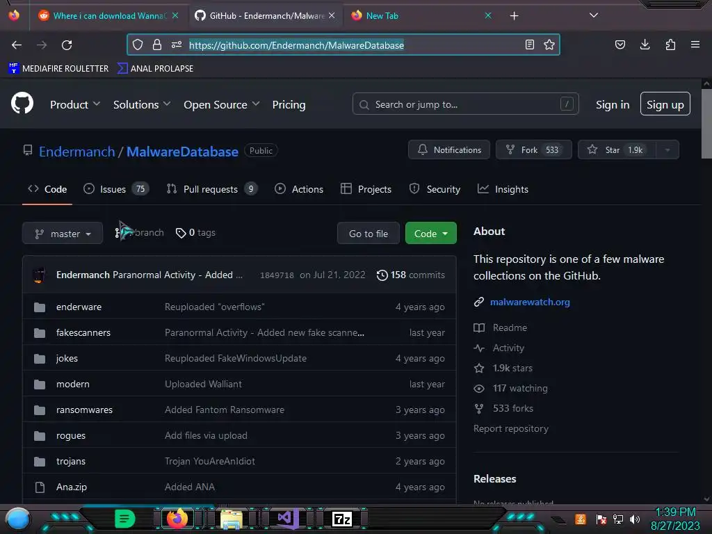712x534 pixels.
Task: Open the fakescanners folder
Action: (83, 333)
